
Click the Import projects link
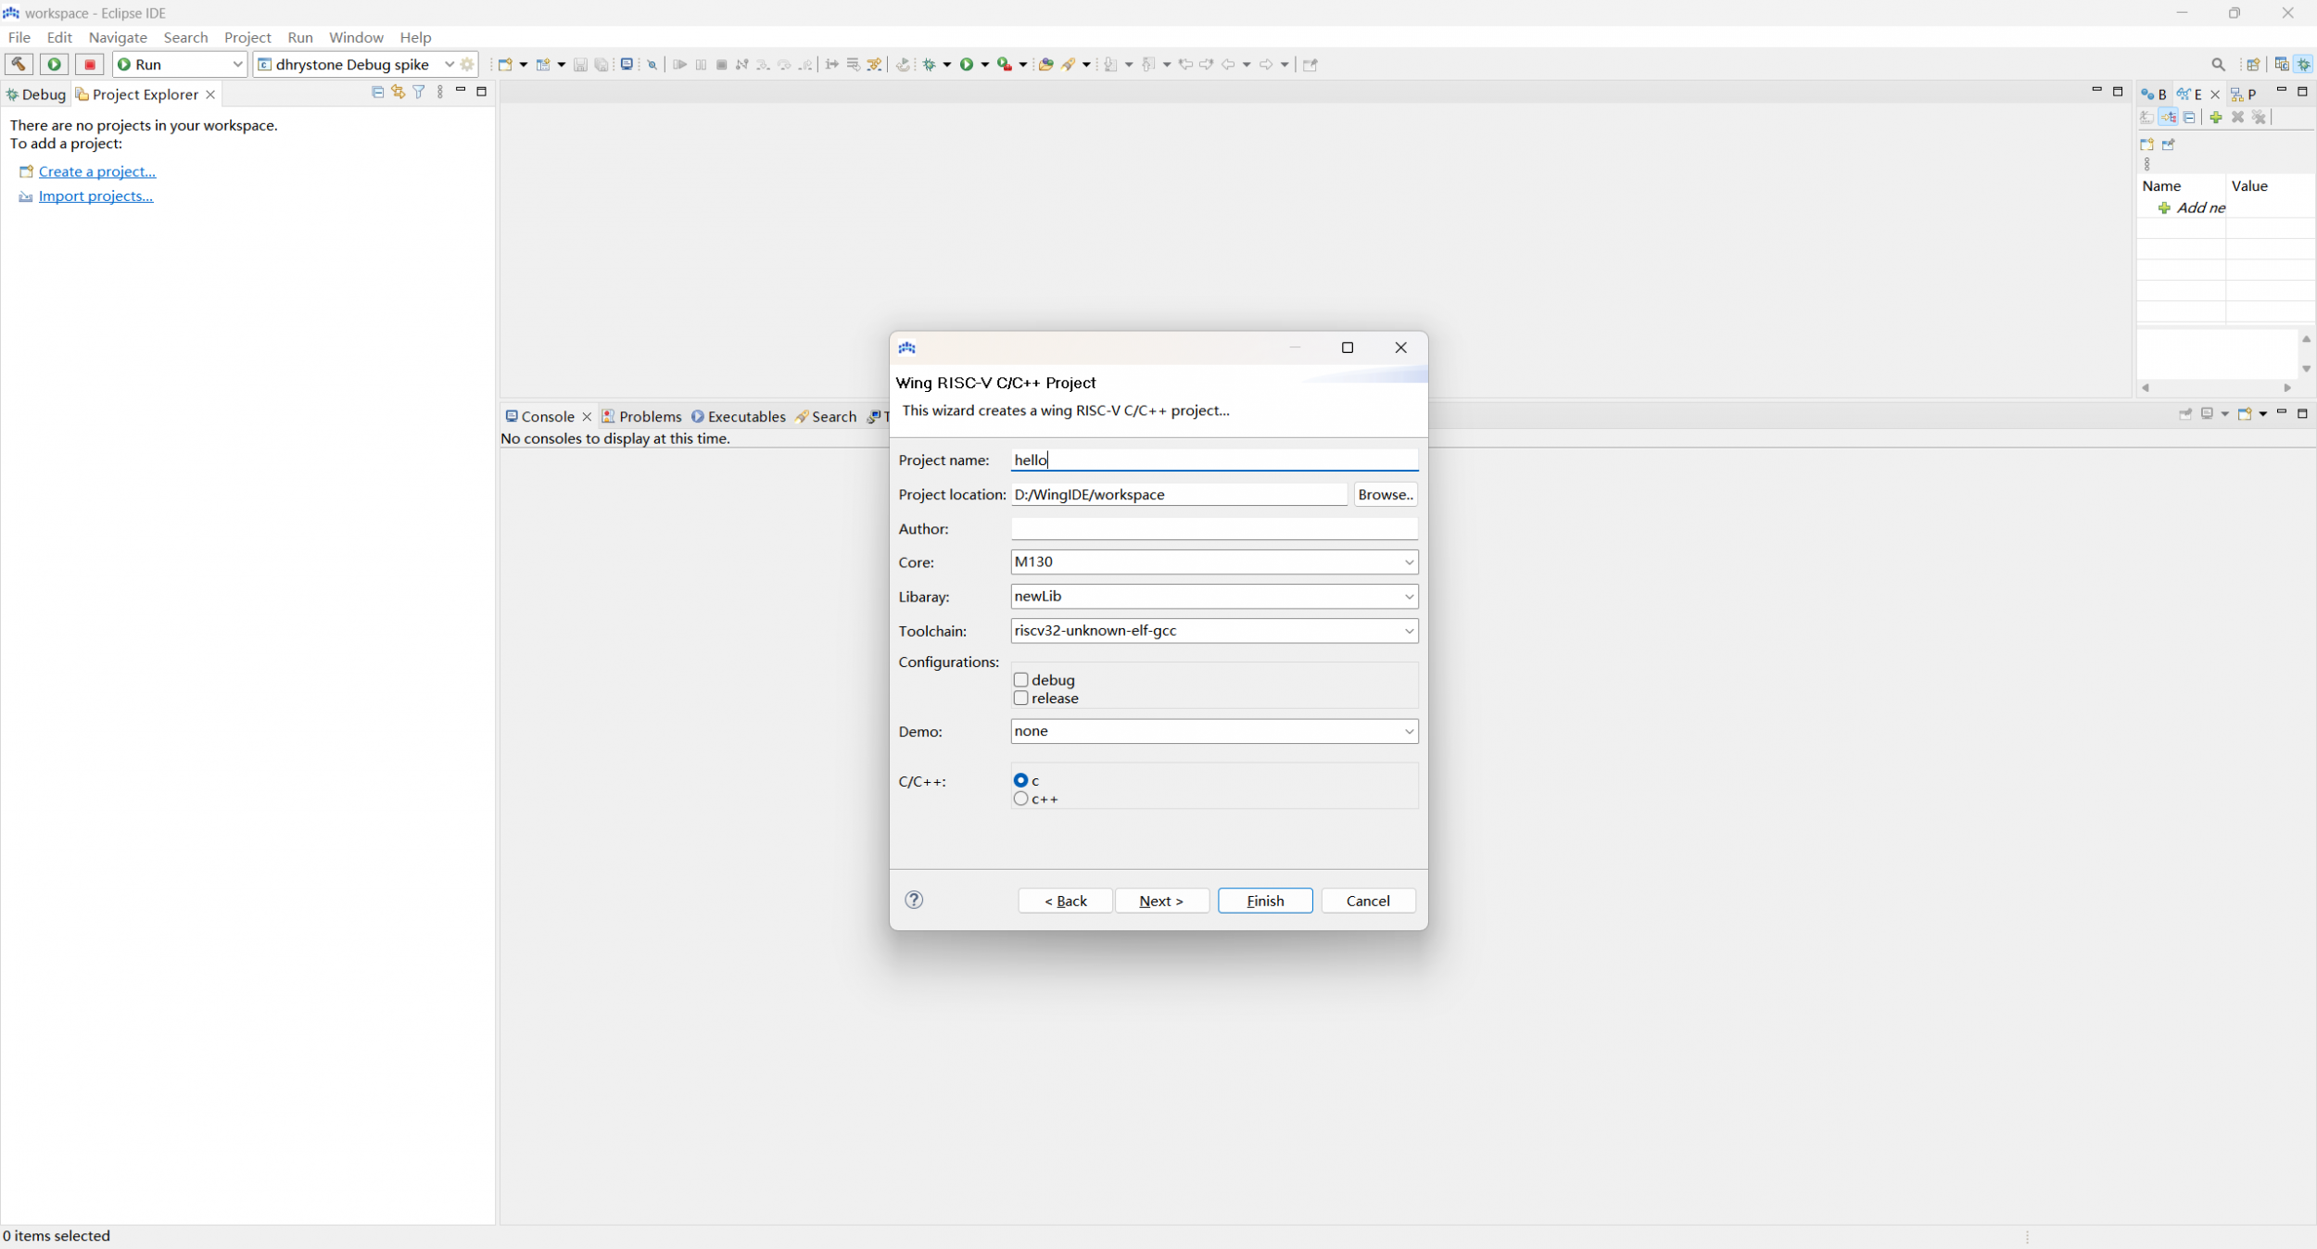[95, 196]
